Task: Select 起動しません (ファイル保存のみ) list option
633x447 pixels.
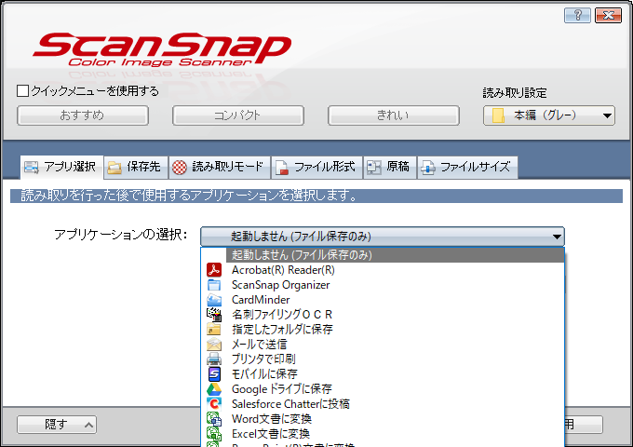Action: [x=383, y=255]
